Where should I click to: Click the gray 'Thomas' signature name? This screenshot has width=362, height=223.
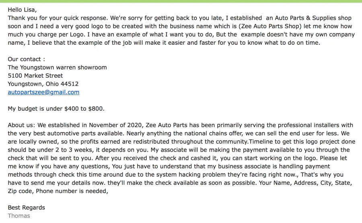tap(19, 216)
